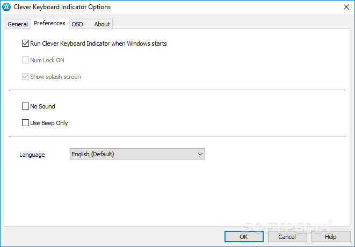Close the Options dialog window
This screenshot has height=247, width=355.
pos(346,7)
